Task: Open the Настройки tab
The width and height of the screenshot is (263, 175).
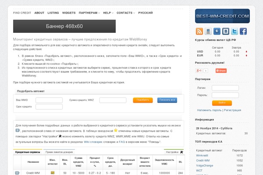Action: tap(174, 152)
